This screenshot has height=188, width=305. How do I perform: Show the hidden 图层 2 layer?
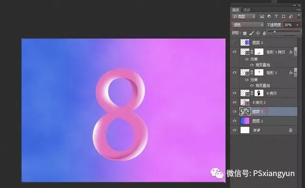[234, 42]
